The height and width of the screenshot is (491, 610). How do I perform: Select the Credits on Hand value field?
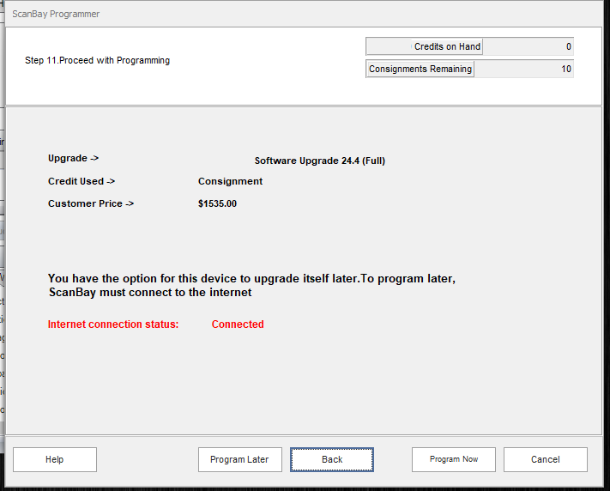528,46
